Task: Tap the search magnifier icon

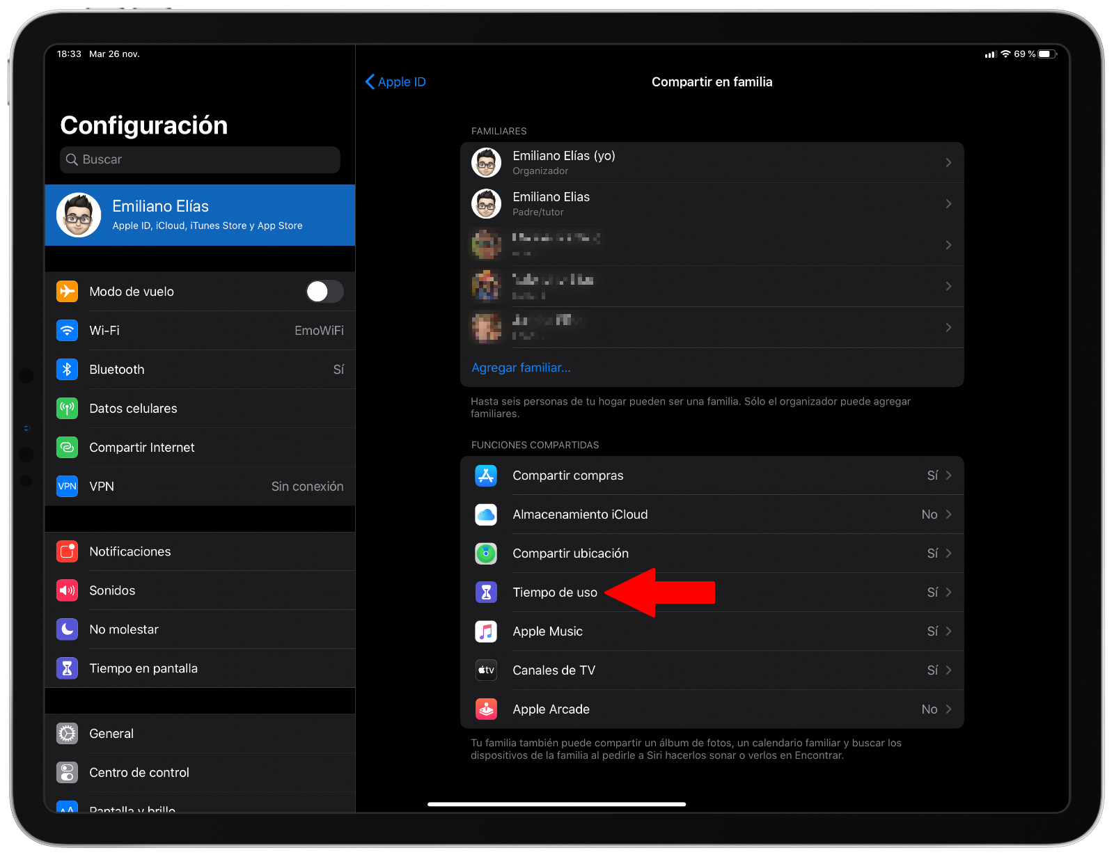Action: 72,159
